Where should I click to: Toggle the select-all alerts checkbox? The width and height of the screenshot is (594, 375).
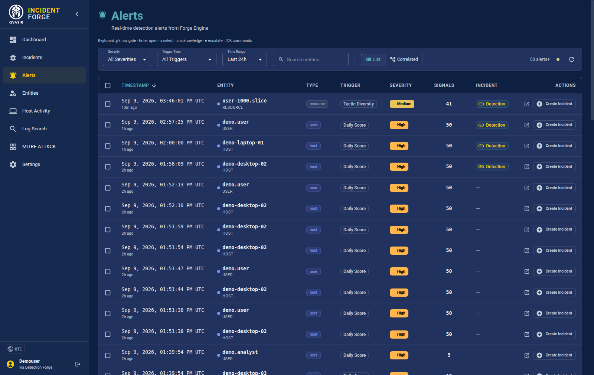click(108, 85)
